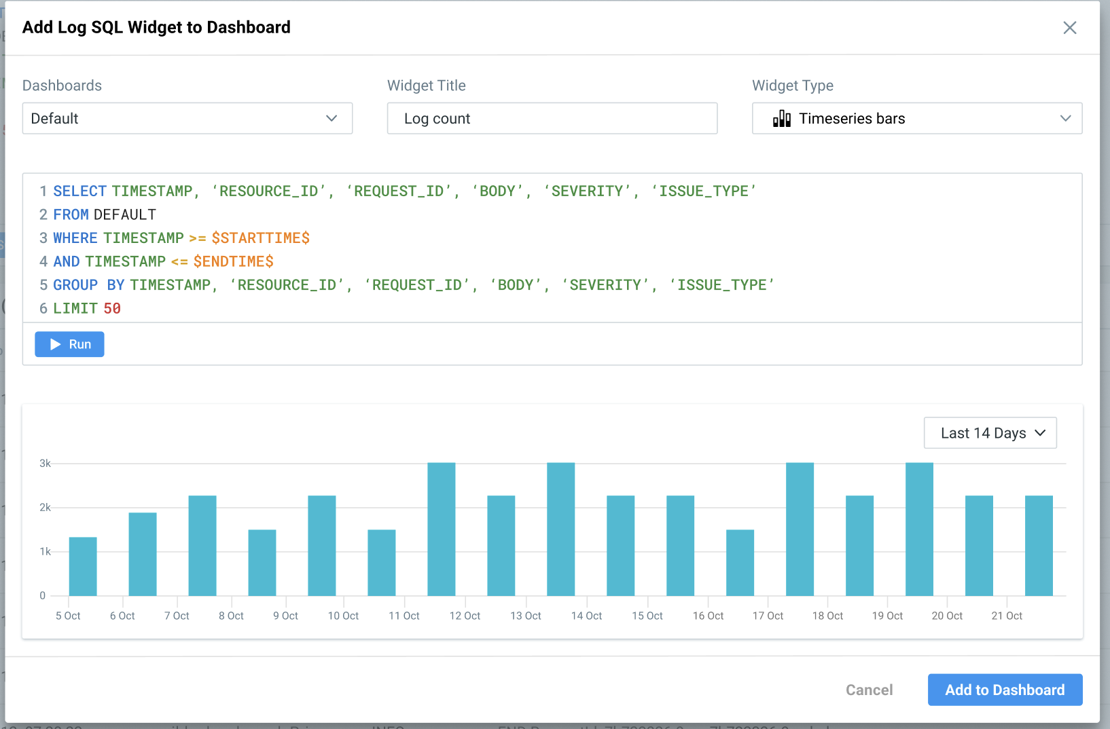Click the bar for 16 Oct
This screenshot has height=729, width=1110.
740,563
